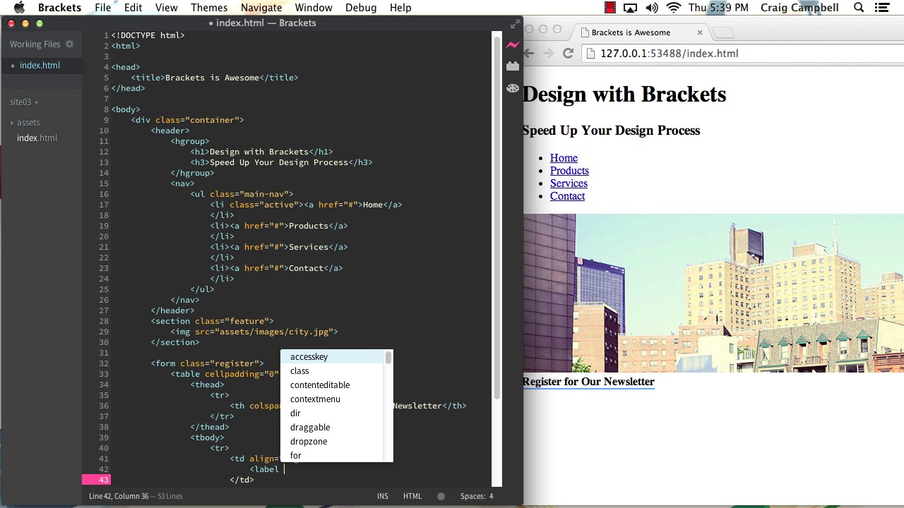Open the Debug menu

[361, 8]
